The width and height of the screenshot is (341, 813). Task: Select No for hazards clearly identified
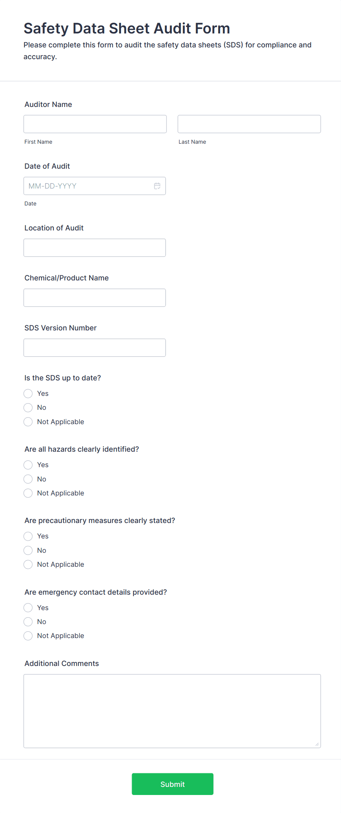click(28, 479)
